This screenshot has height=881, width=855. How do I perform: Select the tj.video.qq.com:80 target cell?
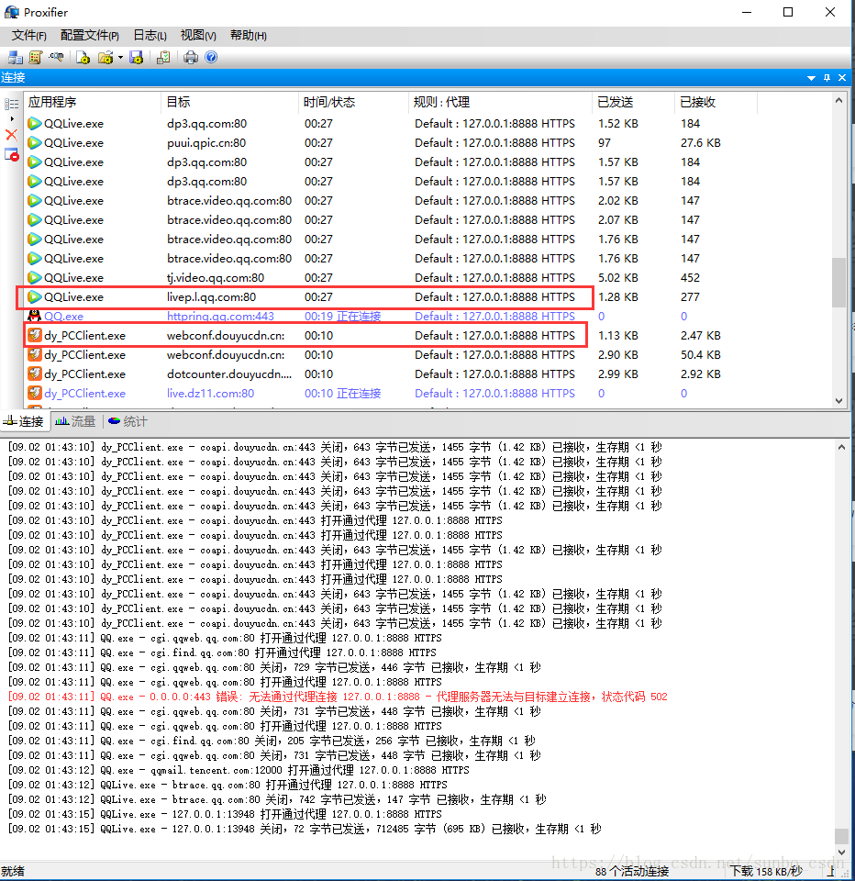(x=216, y=277)
